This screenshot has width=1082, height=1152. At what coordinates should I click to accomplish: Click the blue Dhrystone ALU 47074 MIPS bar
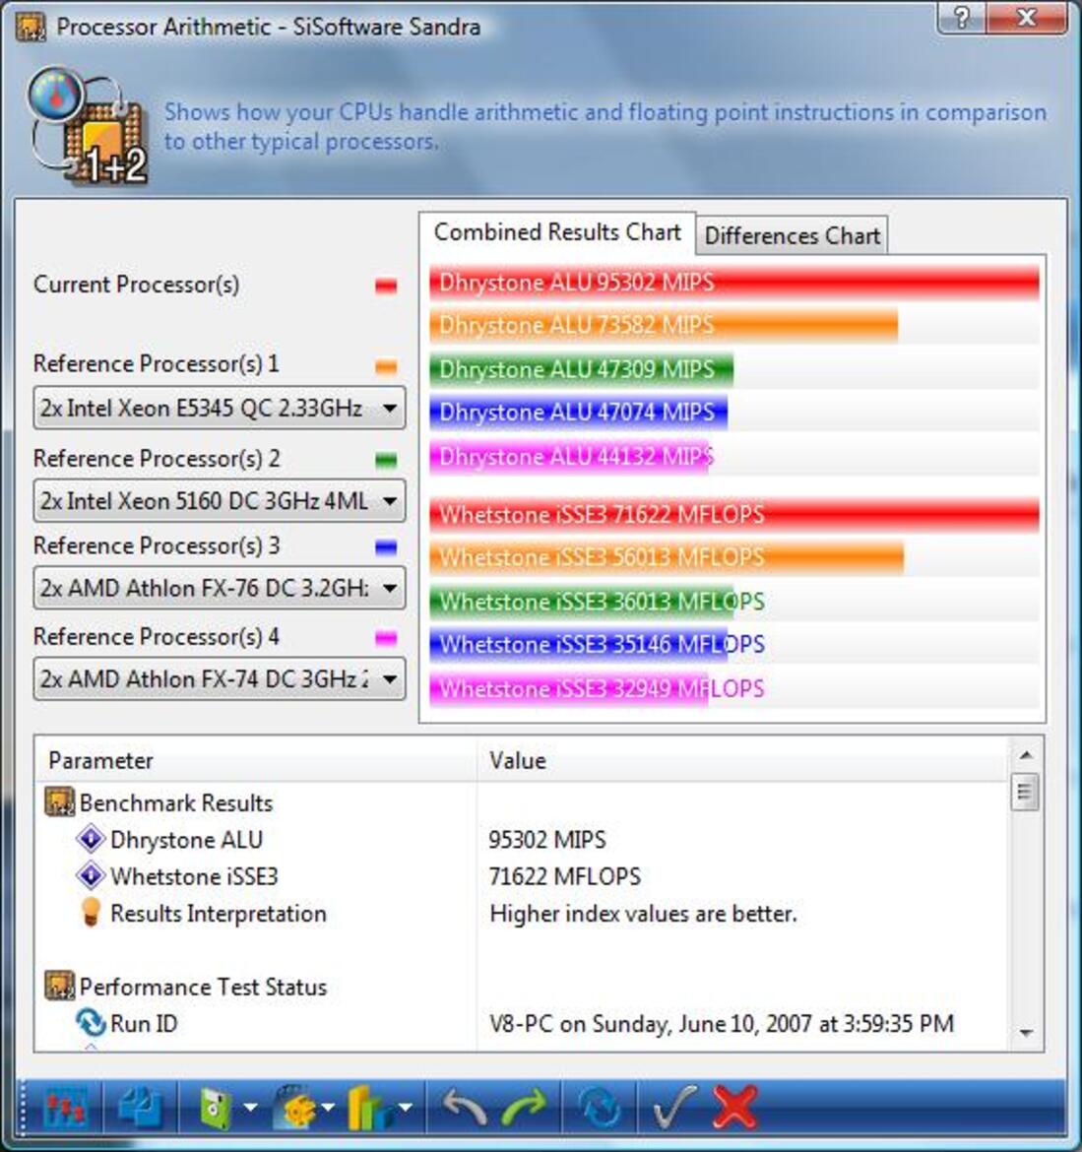click(579, 413)
